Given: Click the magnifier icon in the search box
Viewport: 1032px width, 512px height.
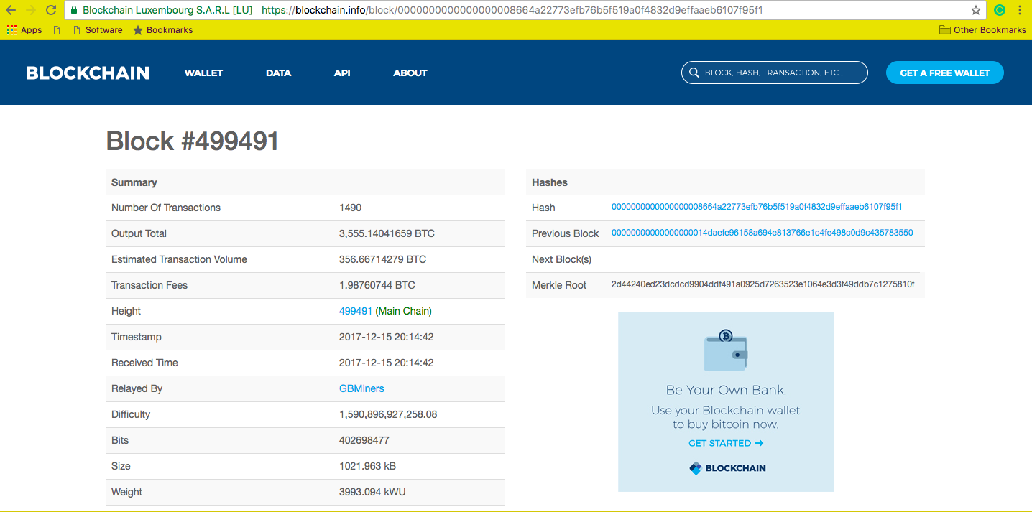Looking at the screenshot, I should (x=694, y=73).
